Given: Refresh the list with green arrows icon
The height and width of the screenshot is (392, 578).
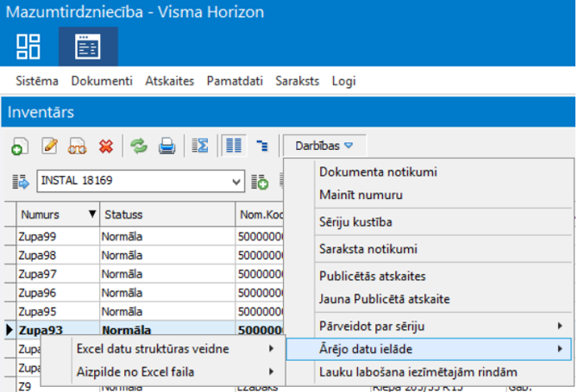Looking at the screenshot, I should 139,146.
